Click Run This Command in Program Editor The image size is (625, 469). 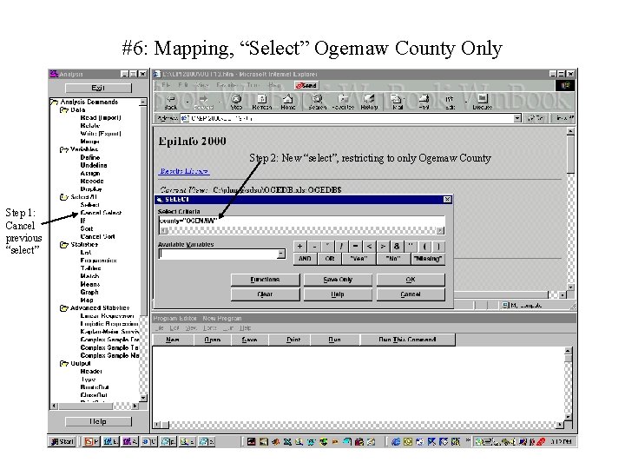click(407, 340)
